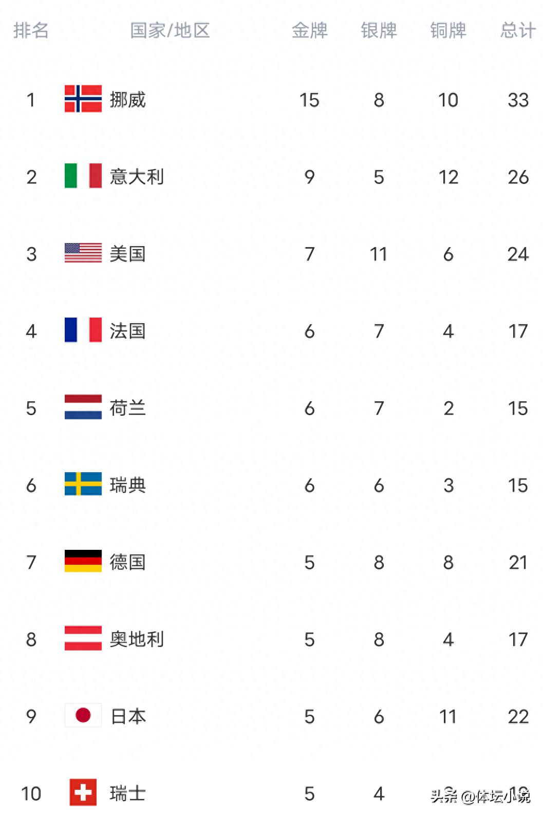This screenshot has height=816, width=543.
Task: Click the 国家/地区 column header
Action: tap(170, 30)
